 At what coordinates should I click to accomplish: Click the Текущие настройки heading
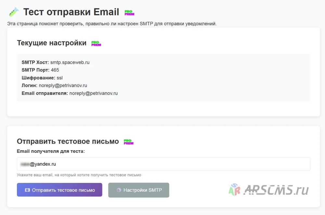point(52,43)
